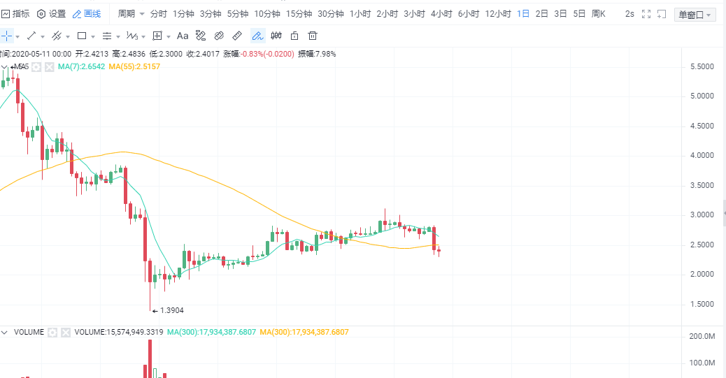Select the trend line drawing tool
Image resolution: width=726 pixels, height=378 pixels.
click(31, 36)
